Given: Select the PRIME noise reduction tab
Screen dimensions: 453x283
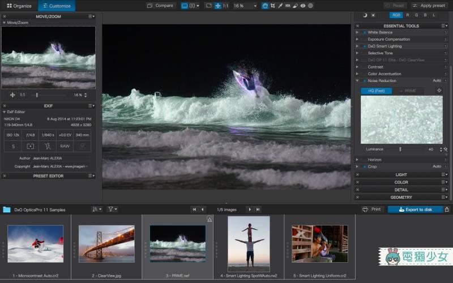Looking at the screenshot, I should tap(408, 91).
